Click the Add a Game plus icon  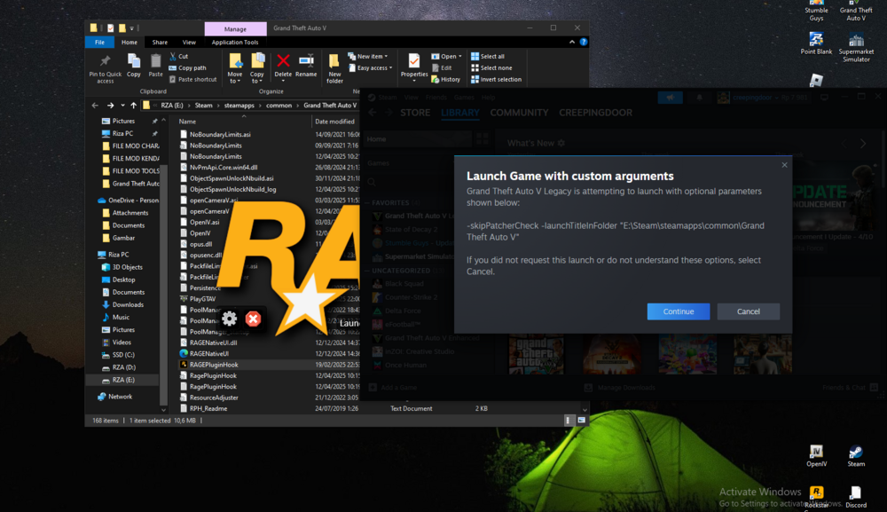coord(373,388)
